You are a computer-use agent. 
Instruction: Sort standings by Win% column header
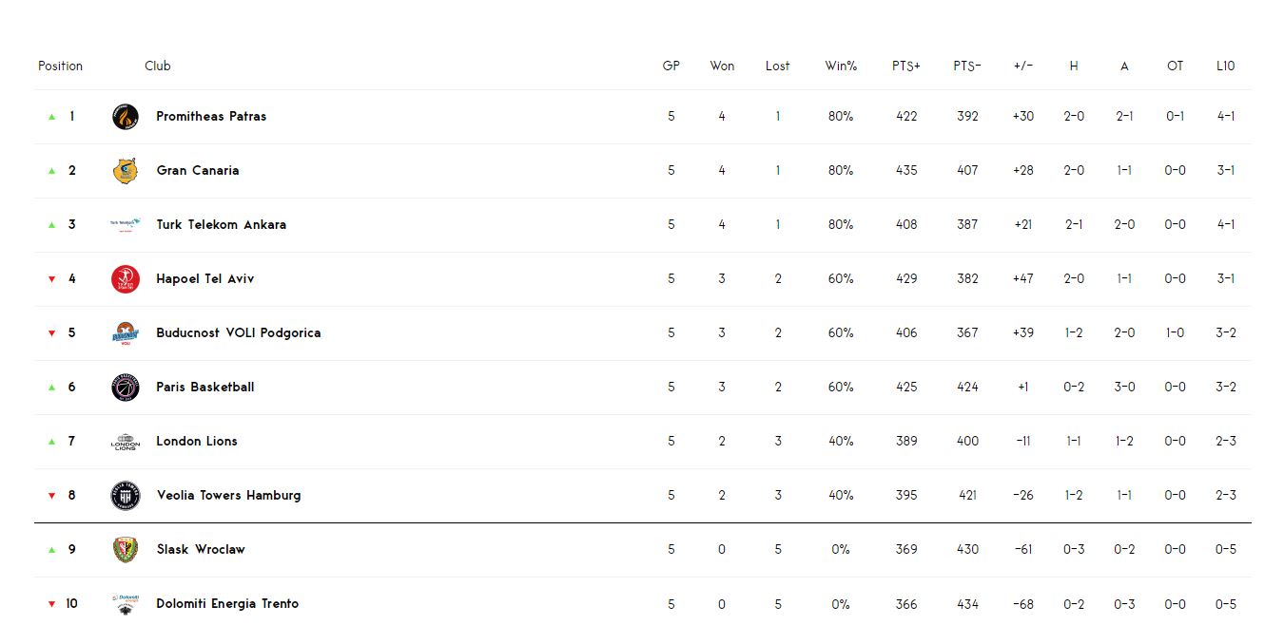pyautogui.click(x=841, y=66)
